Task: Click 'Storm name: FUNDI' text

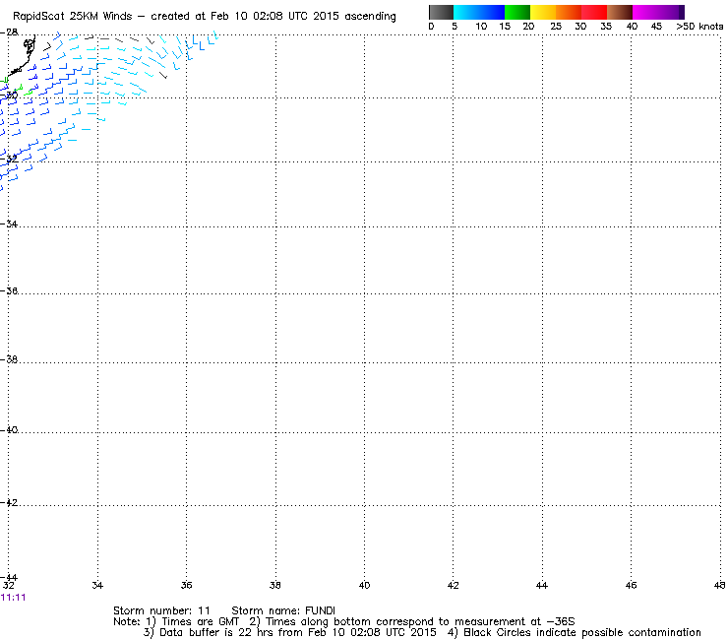Action: [283, 610]
